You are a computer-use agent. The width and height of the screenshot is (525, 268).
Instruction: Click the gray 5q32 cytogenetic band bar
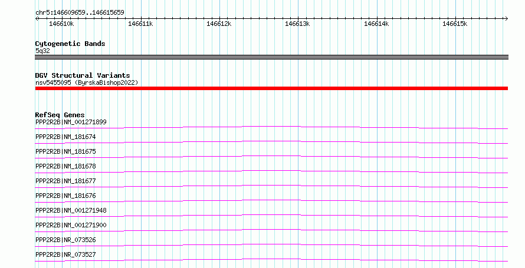271,57
